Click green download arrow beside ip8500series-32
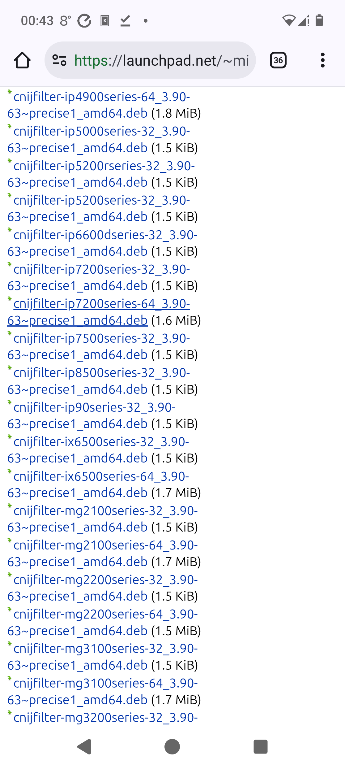The height and width of the screenshot is (769, 345). (x=10, y=367)
